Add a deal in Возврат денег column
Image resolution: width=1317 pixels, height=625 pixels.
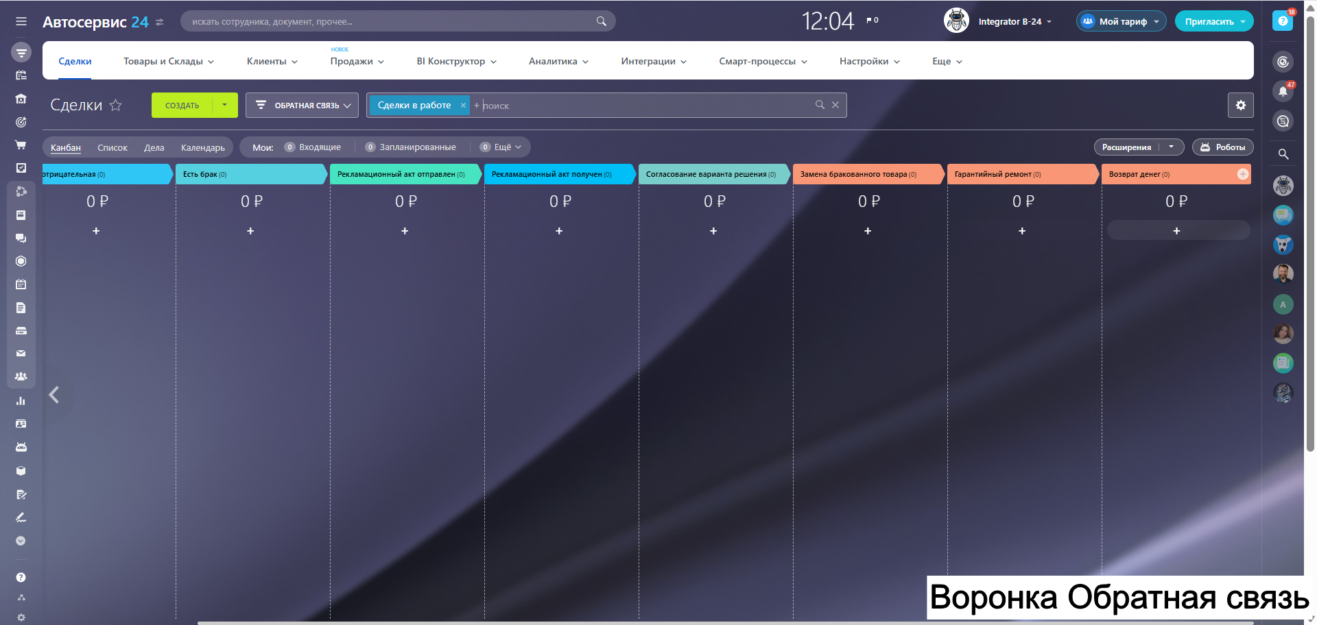click(x=1176, y=231)
